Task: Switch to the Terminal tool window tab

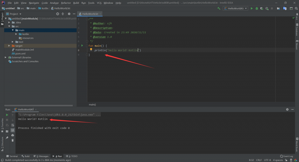Action: [11, 156]
